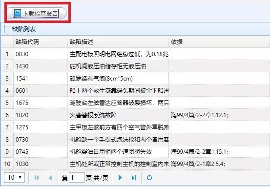Click description 驾驶台左舷雷达应答器破裂损坏
The height and width of the screenshot is (187, 270).
(x=119, y=103)
